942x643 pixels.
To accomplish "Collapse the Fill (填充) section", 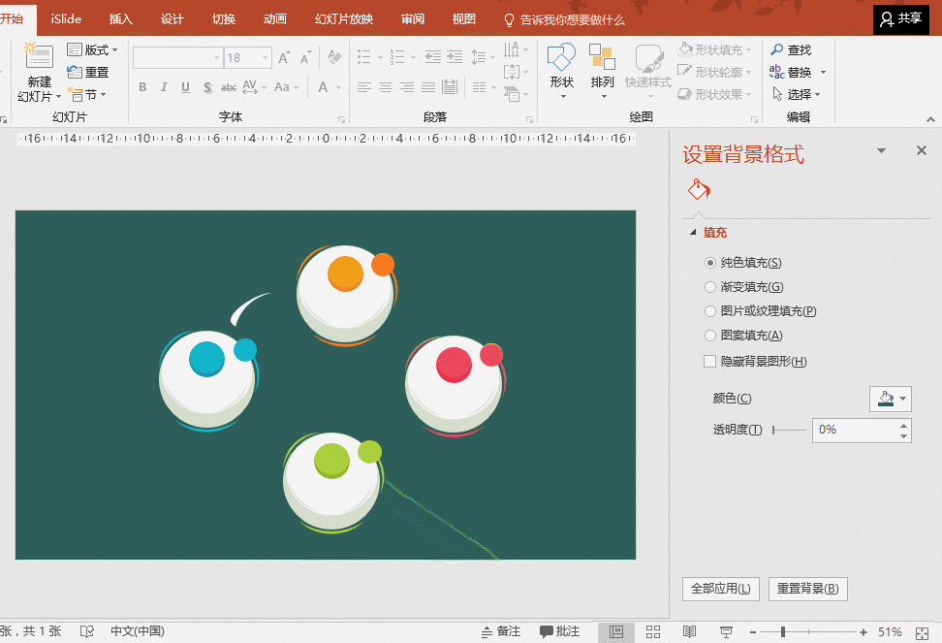I will 692,233.
